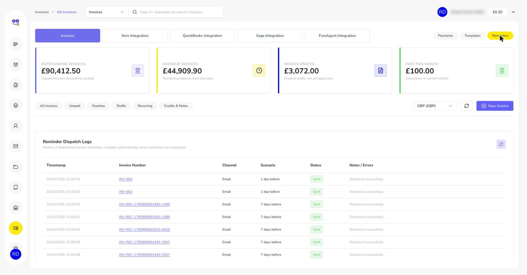
Task: Open the contacts person icon in sidebar
Action: pos(15,126)
